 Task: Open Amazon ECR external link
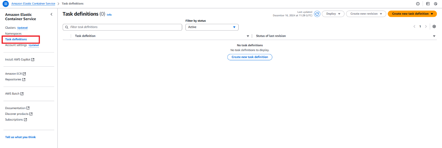pyautogui.click(x=15, y=74)
